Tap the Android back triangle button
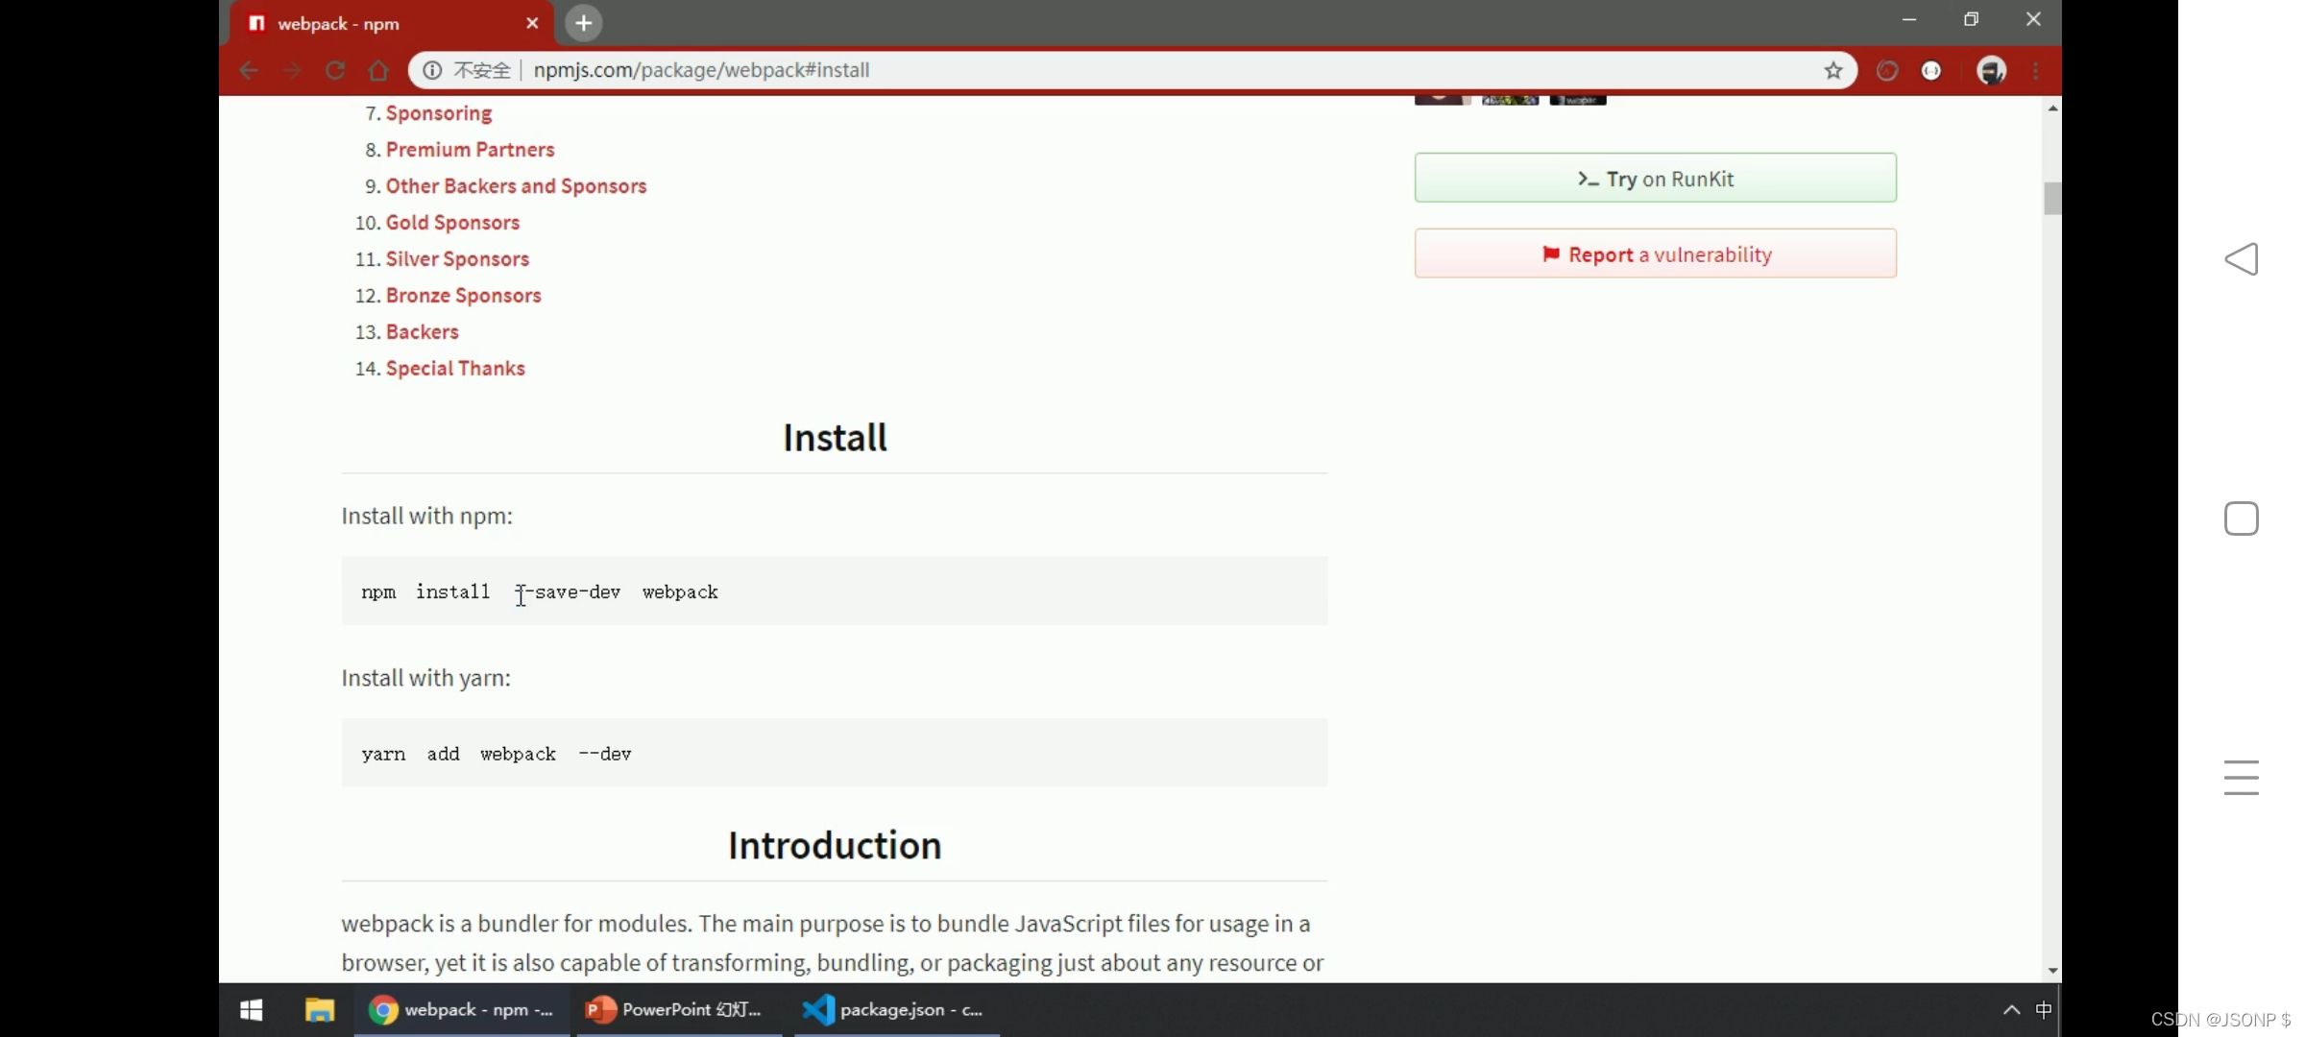Screen dimensions: 2305x1037 point(2242,259)
